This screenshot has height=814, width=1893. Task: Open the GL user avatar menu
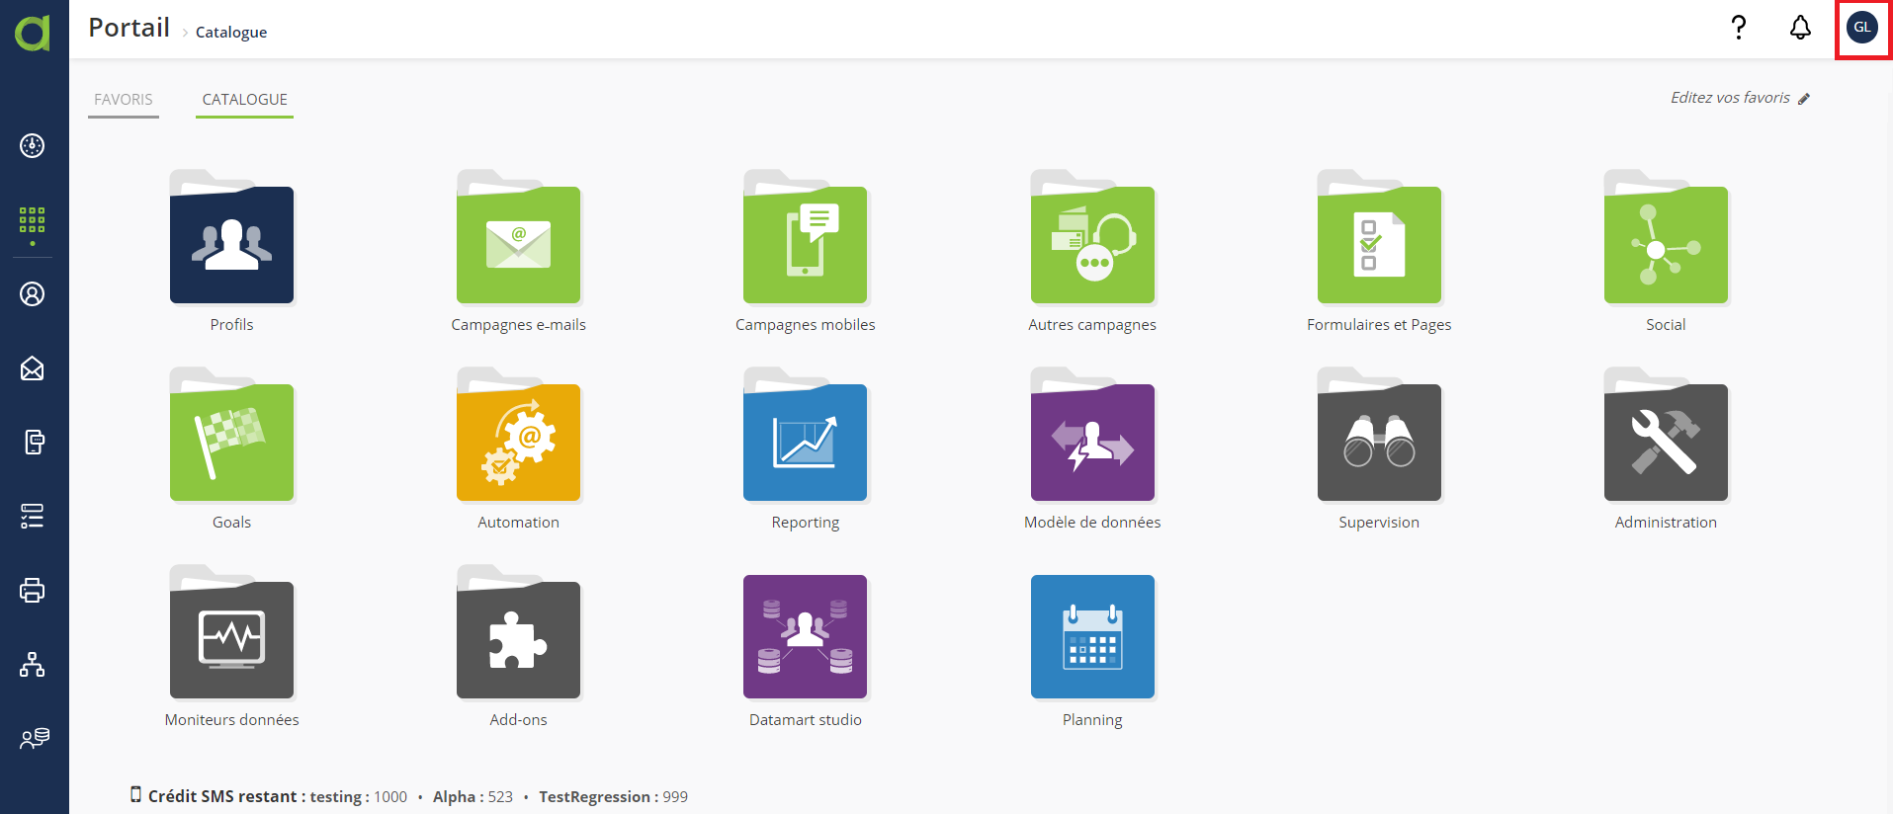1862,28
